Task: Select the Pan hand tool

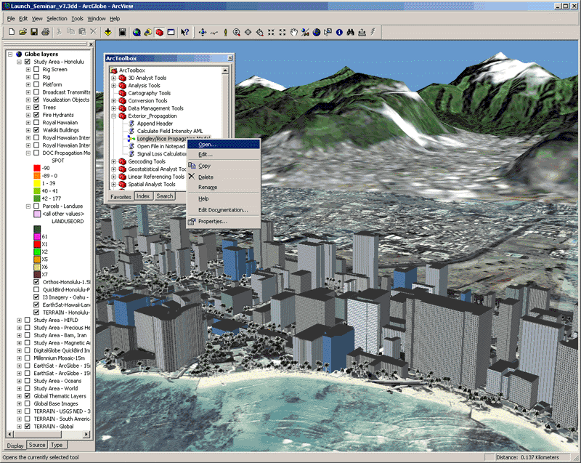Action: pos(293,32)
